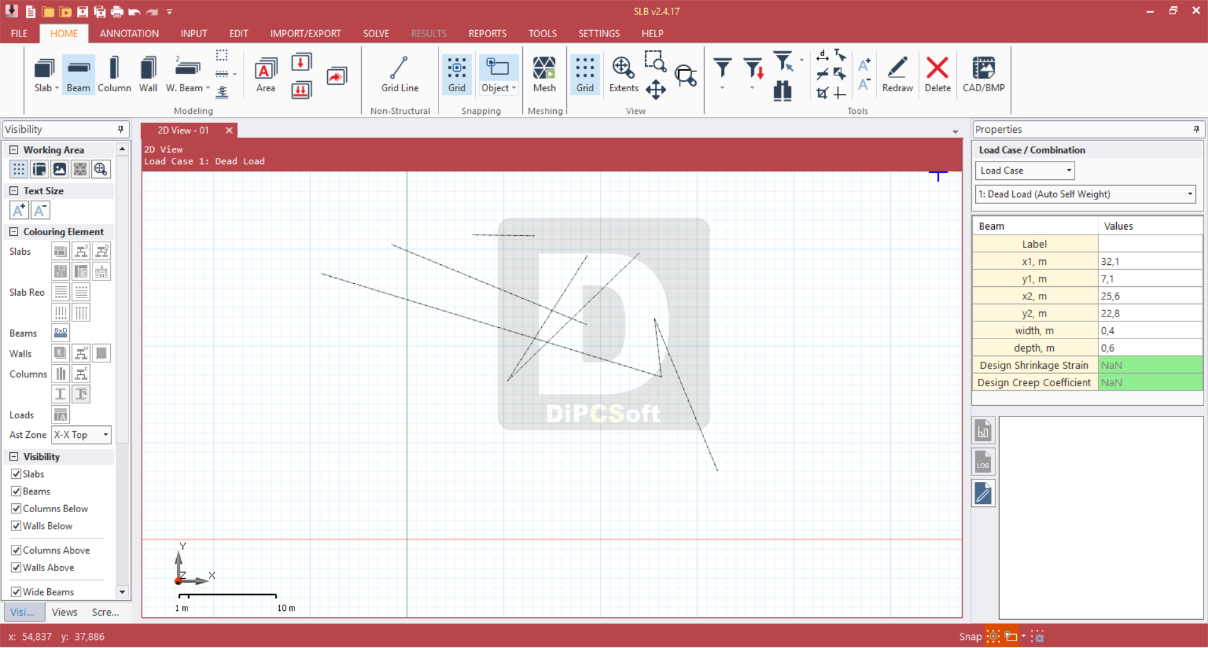Collapse the Visibility section
Screen dimensions: 1208x648
[x=14, y=457]
